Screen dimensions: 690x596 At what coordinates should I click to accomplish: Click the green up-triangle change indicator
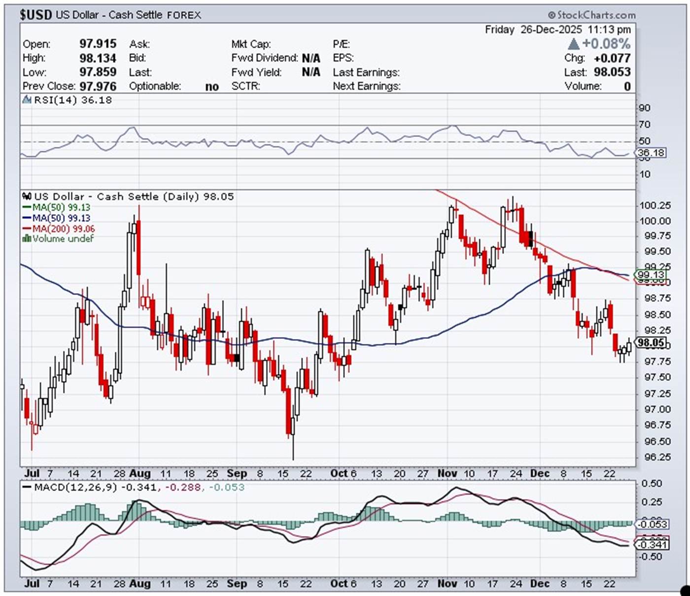point(573,44)
